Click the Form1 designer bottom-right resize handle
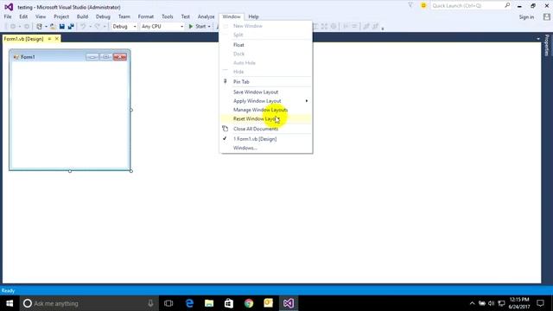Viewport: 553px width, 311px height. (131, 171)
